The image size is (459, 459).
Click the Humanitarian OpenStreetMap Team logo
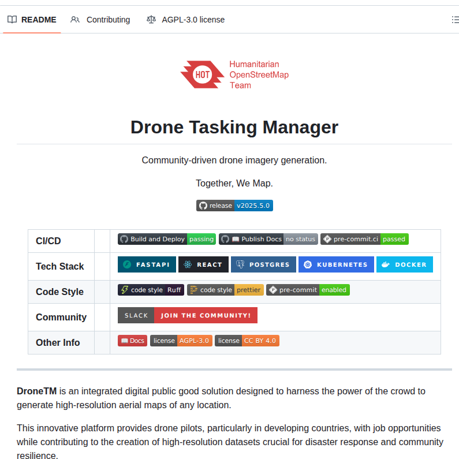(x=234, y=74)
